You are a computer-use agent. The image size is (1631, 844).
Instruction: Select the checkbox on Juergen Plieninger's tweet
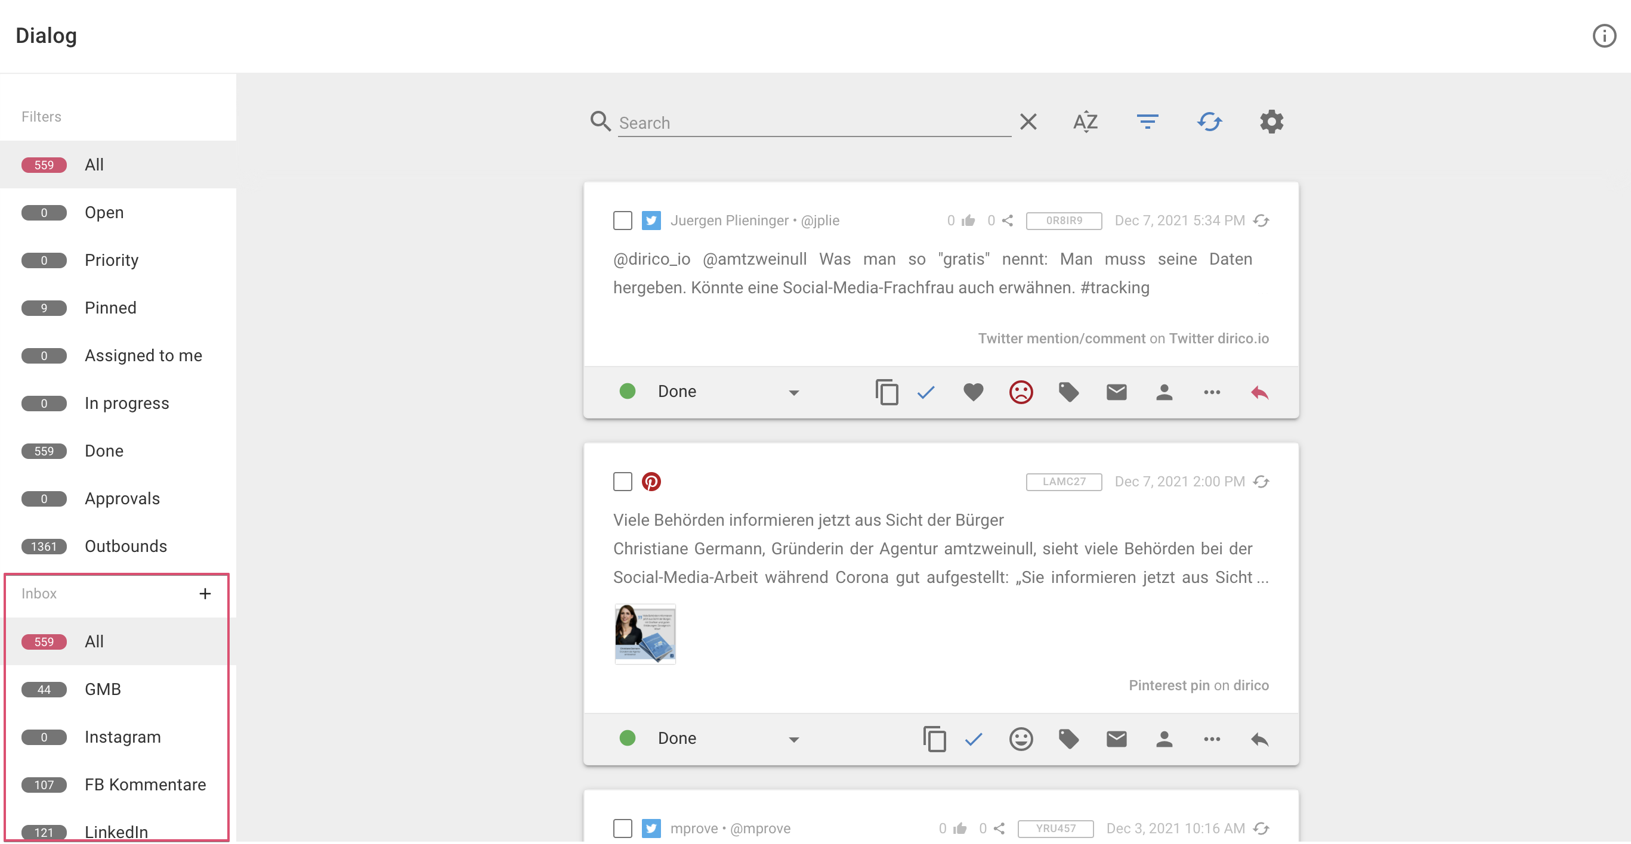pyautogui.click(x=622, y=220)
